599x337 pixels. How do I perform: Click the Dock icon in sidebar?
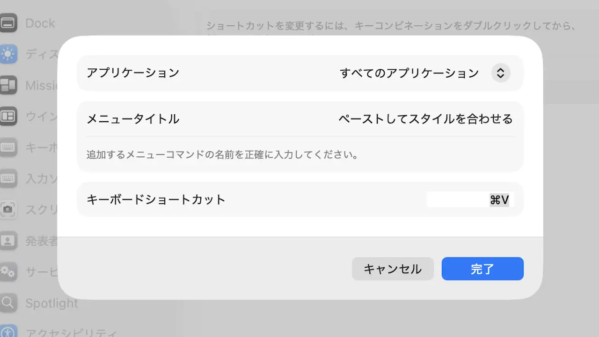(8, 23)
